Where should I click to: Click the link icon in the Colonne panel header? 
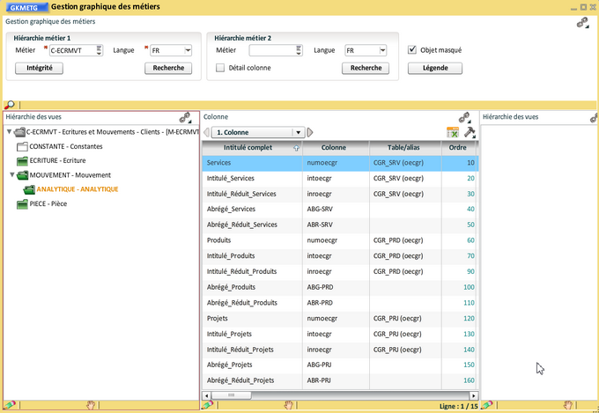[x=464, y=117]
